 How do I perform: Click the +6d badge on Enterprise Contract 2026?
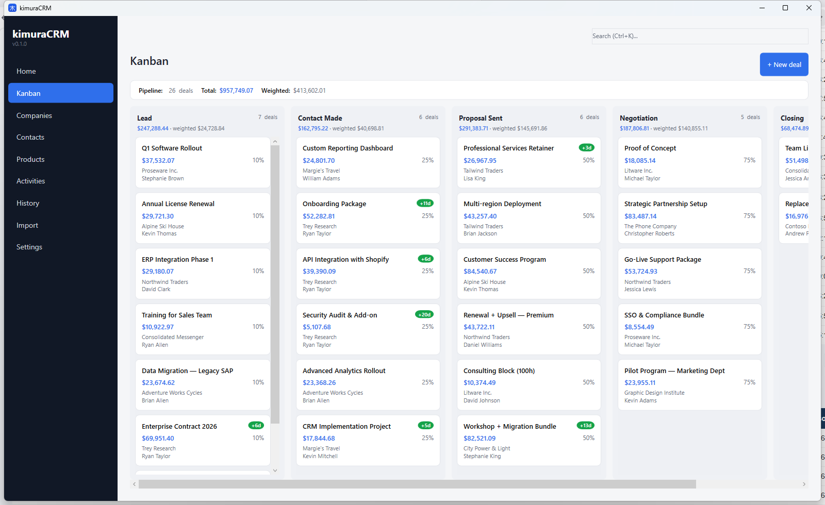(x=256, y=426)
